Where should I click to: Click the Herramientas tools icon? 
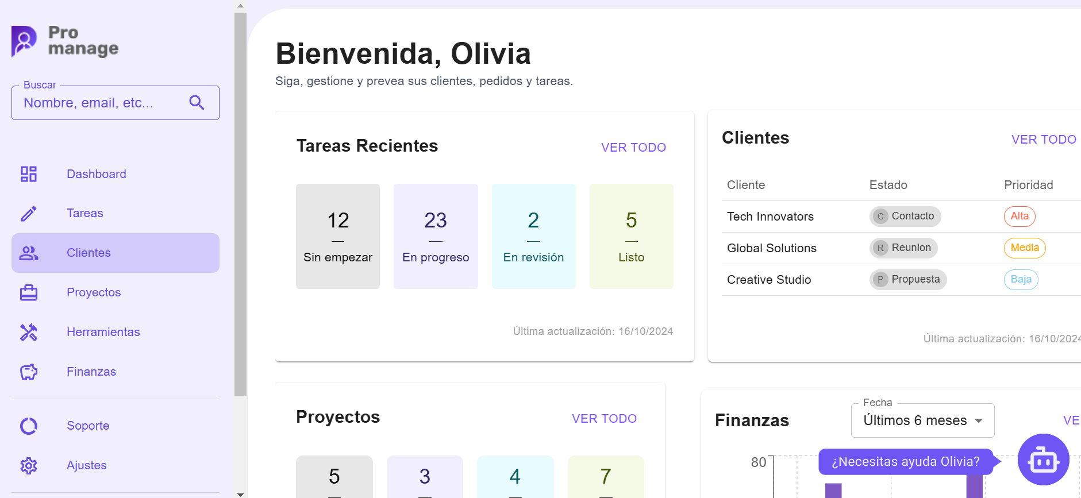coord(29,333)
